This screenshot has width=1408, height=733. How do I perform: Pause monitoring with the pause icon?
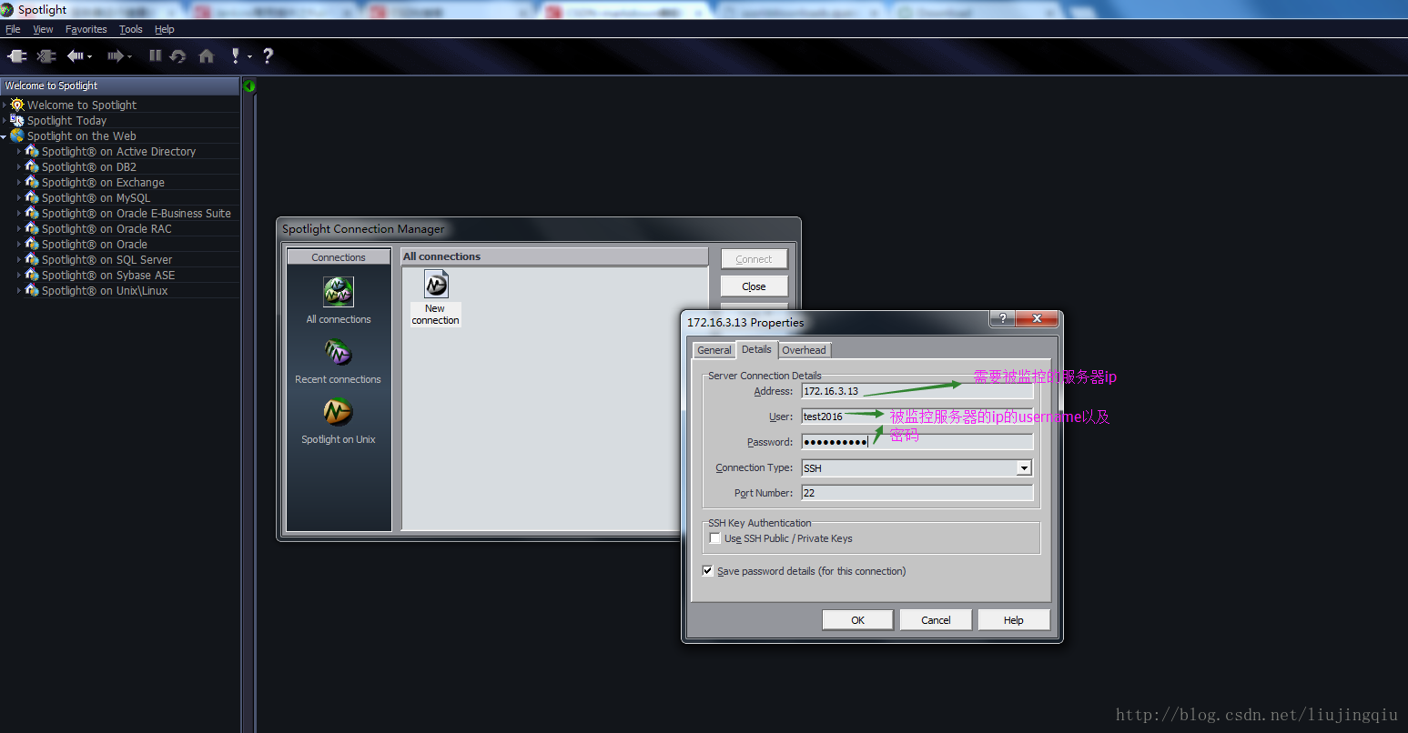[156, 55]
